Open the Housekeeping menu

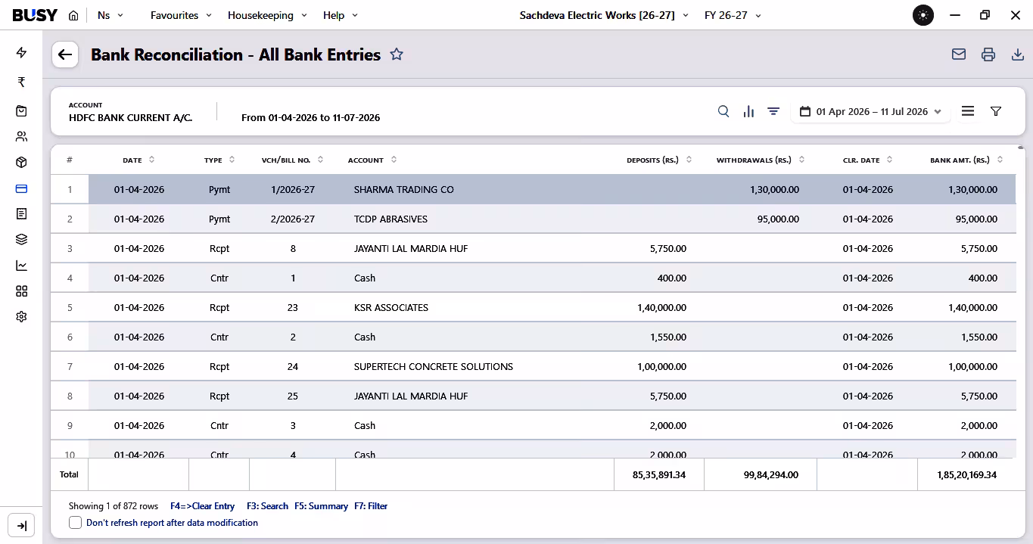pyautogui.click(x=268, y=15)
